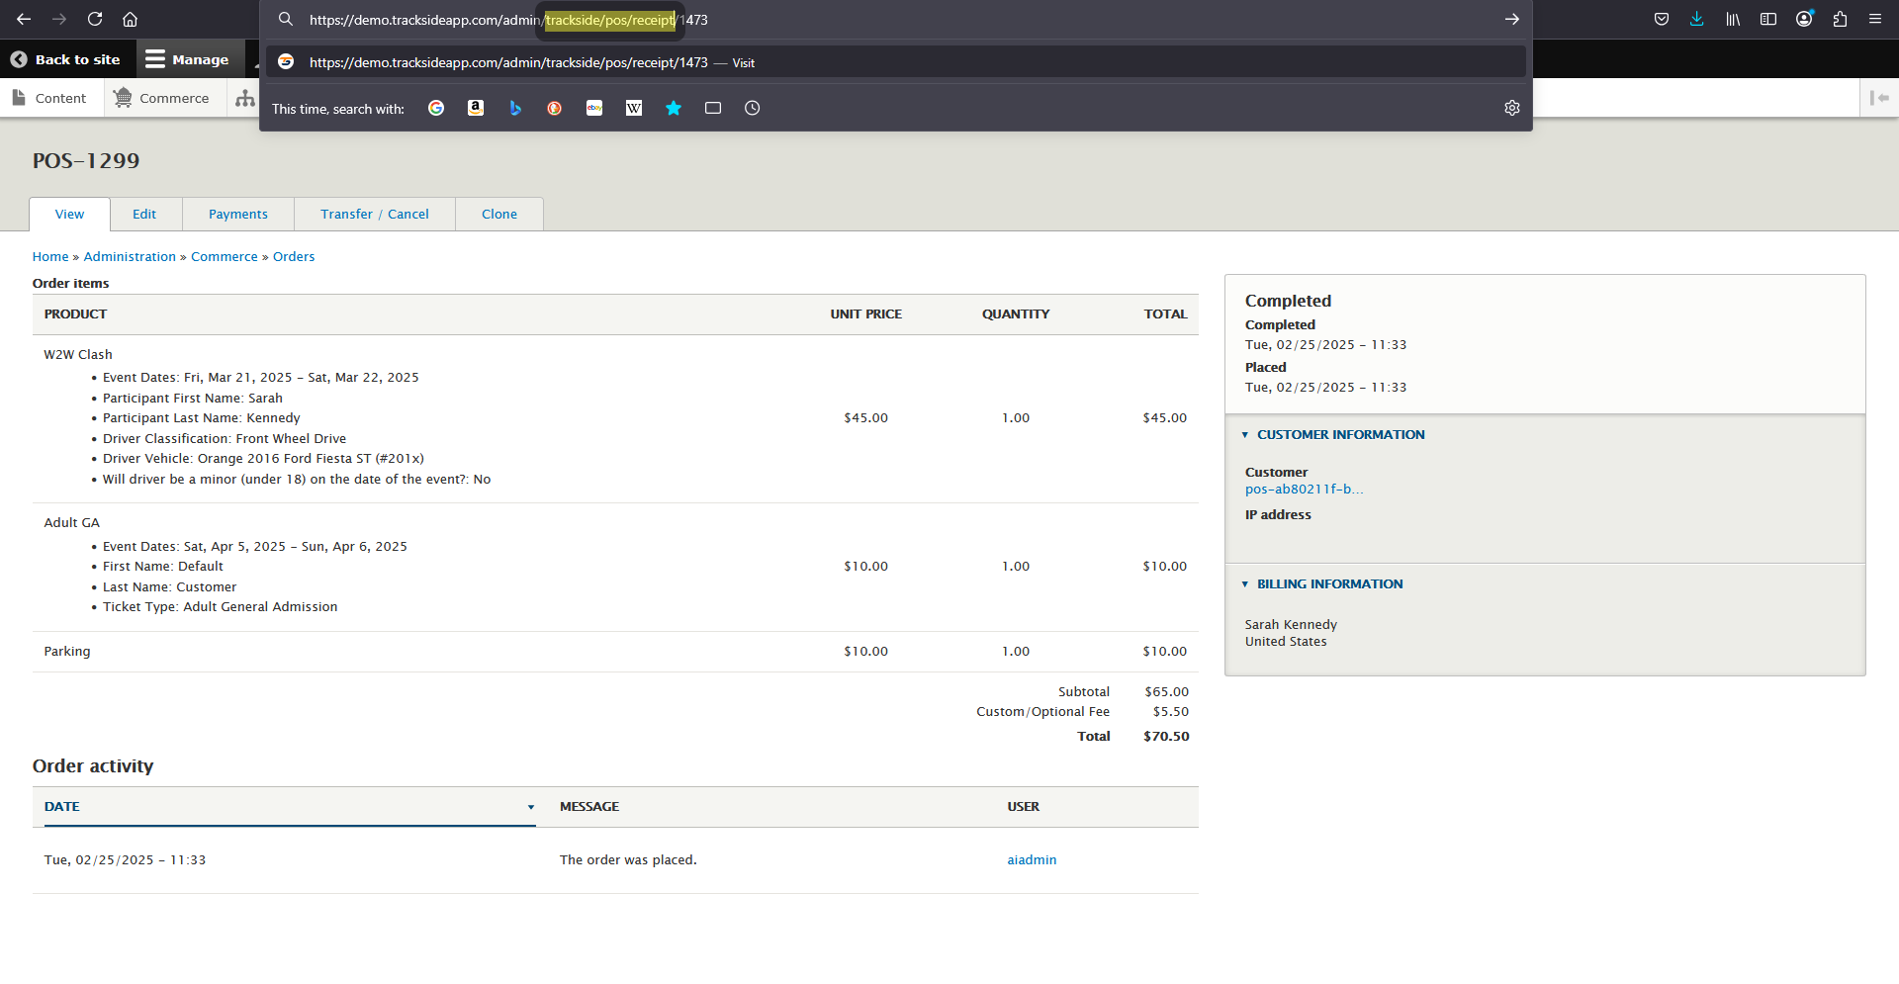Visit the suggested receipt/1473 URL
Image resolution: width=1899 pixels, height=984 pixels.
tap(895, 62)
